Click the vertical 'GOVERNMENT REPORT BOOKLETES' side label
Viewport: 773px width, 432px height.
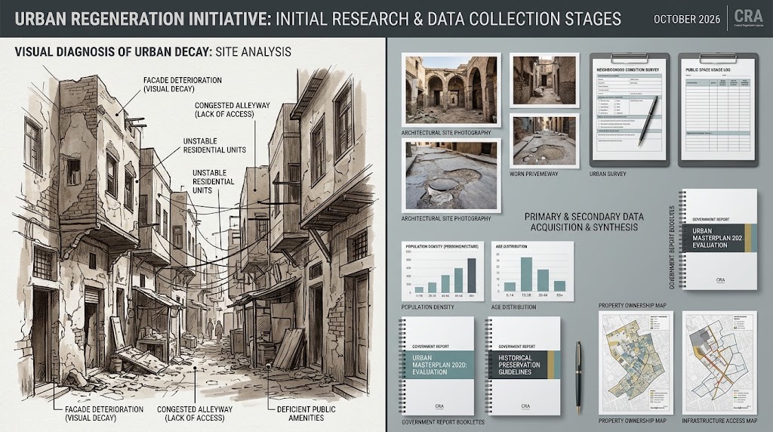point(672,248)
